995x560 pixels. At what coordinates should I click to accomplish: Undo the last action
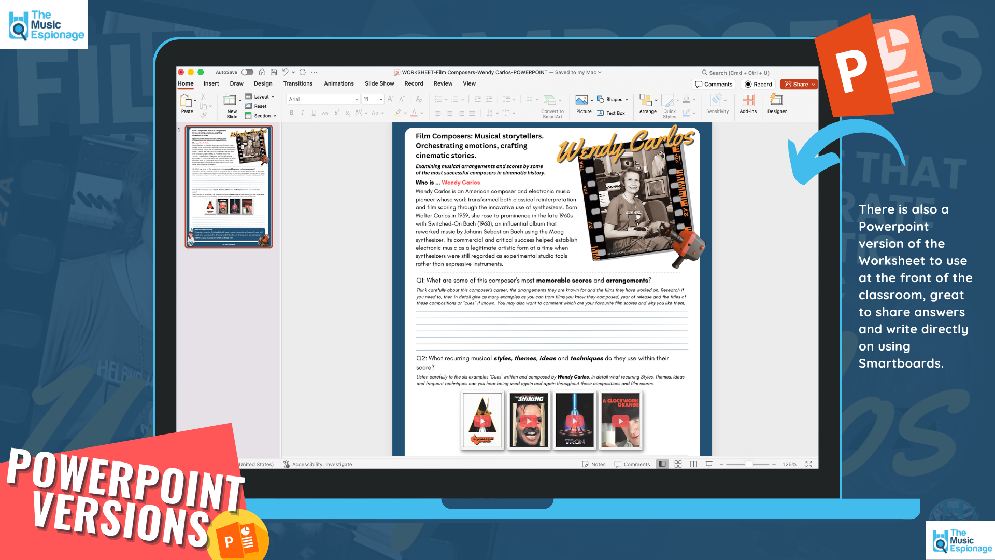[x=285, y=72]
